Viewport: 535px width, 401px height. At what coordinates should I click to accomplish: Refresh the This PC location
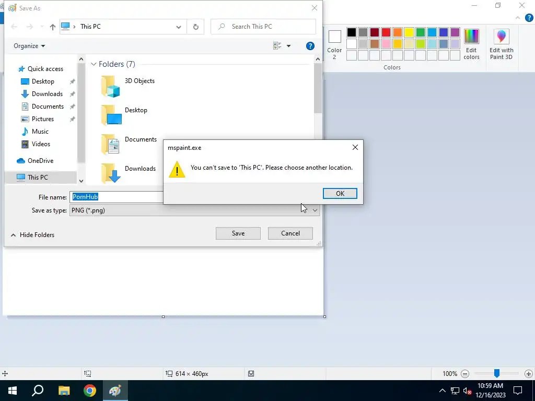tap(195, 27)
